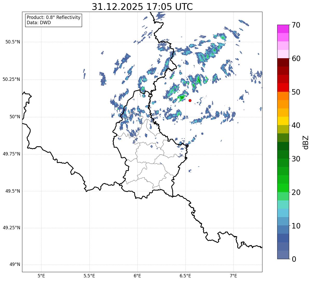Click the magenta top colorbar swatch
312x281 pixels.
pos(283,29)
